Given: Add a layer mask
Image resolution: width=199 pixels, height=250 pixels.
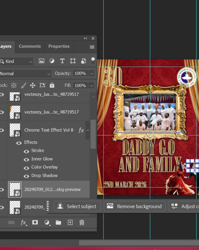Looking at the screenshot, I should [35, 222].
